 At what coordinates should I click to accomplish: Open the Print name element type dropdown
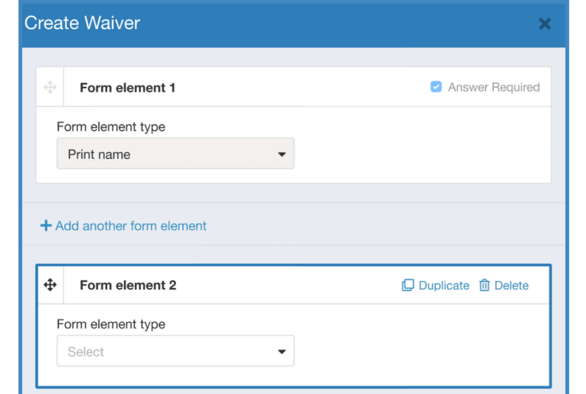pyautogui.click(x=175, y=154)
